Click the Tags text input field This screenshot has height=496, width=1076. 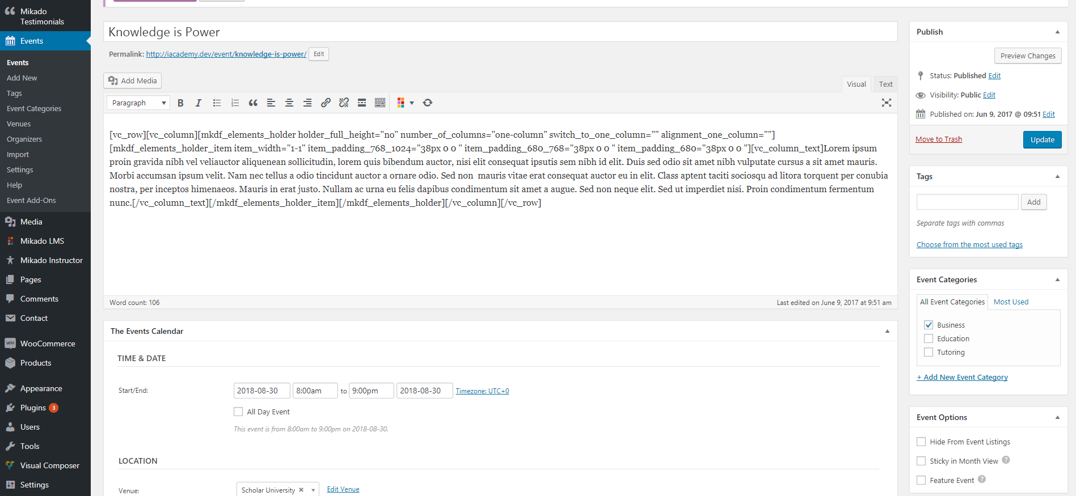(x=967, y=202)
